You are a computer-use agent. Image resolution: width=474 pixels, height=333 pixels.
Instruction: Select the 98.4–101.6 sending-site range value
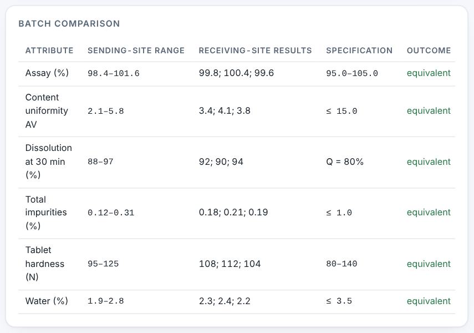pyautogui.click(x=113, y=73)
